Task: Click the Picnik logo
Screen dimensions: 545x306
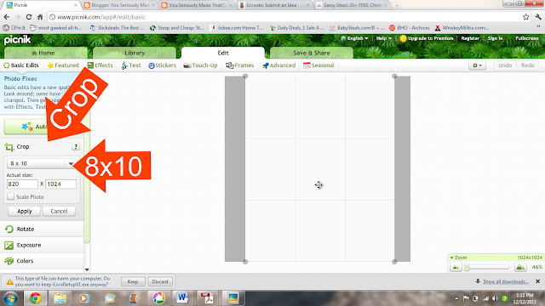Action: pyautogui.click(x=17, y=40)
